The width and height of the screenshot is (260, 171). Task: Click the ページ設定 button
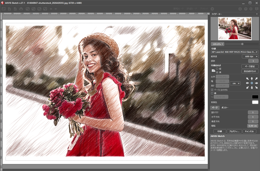(x=250, y=66)
